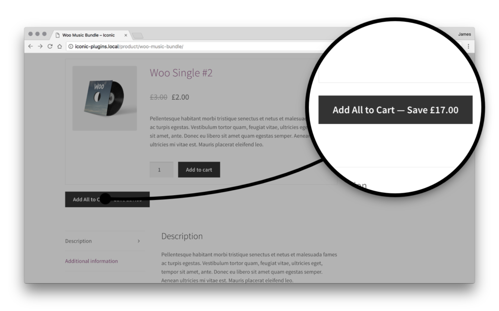The height and width of the screenshot is (311, 499).
Task: Focus the URL address bar
Action: [195, 47]
